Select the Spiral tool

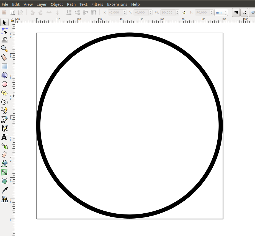pos(4,102)
